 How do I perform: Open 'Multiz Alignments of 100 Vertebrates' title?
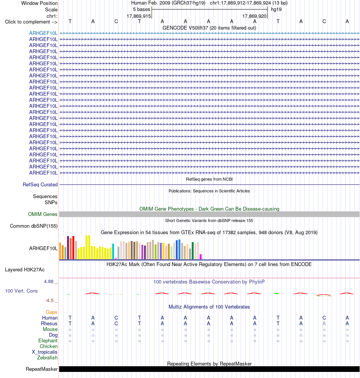pos(209,307)
